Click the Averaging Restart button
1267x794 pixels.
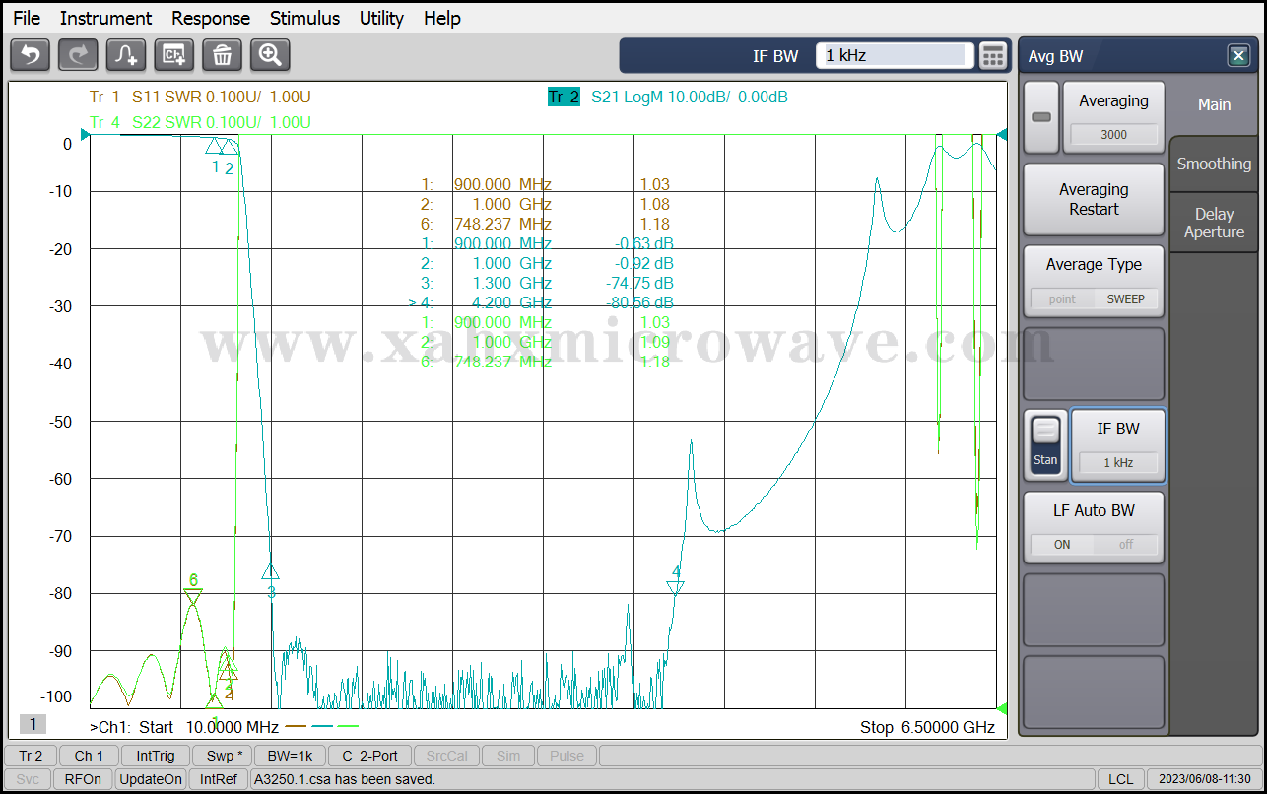pos(1094,199)
